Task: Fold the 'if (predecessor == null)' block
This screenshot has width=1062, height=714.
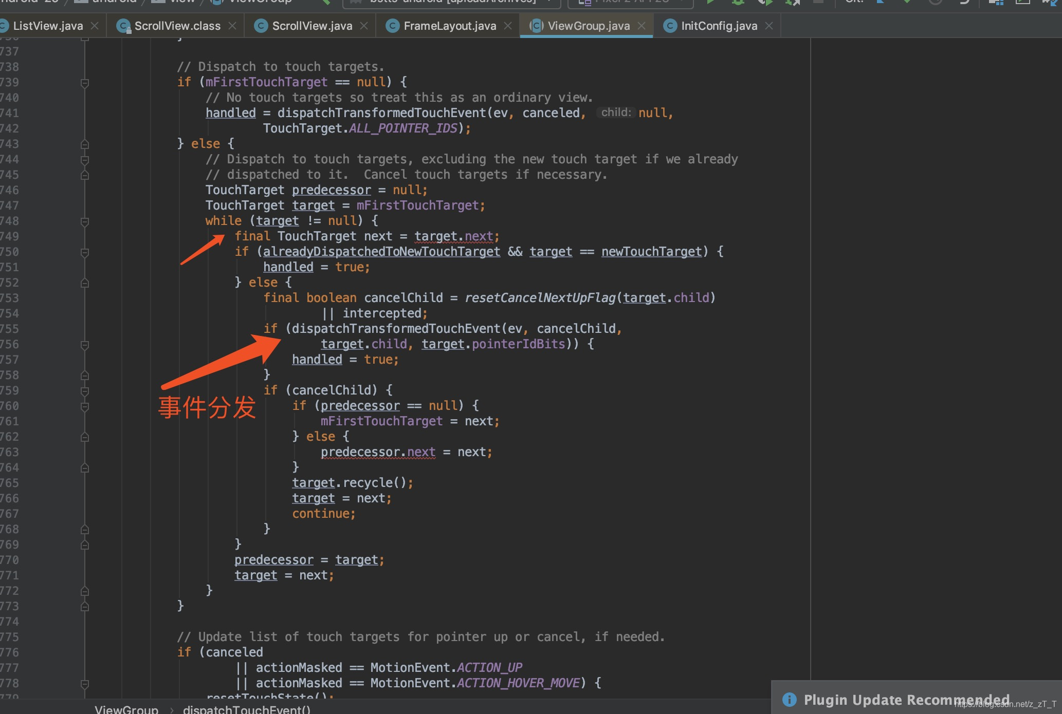Action: [x=85, y=406]
